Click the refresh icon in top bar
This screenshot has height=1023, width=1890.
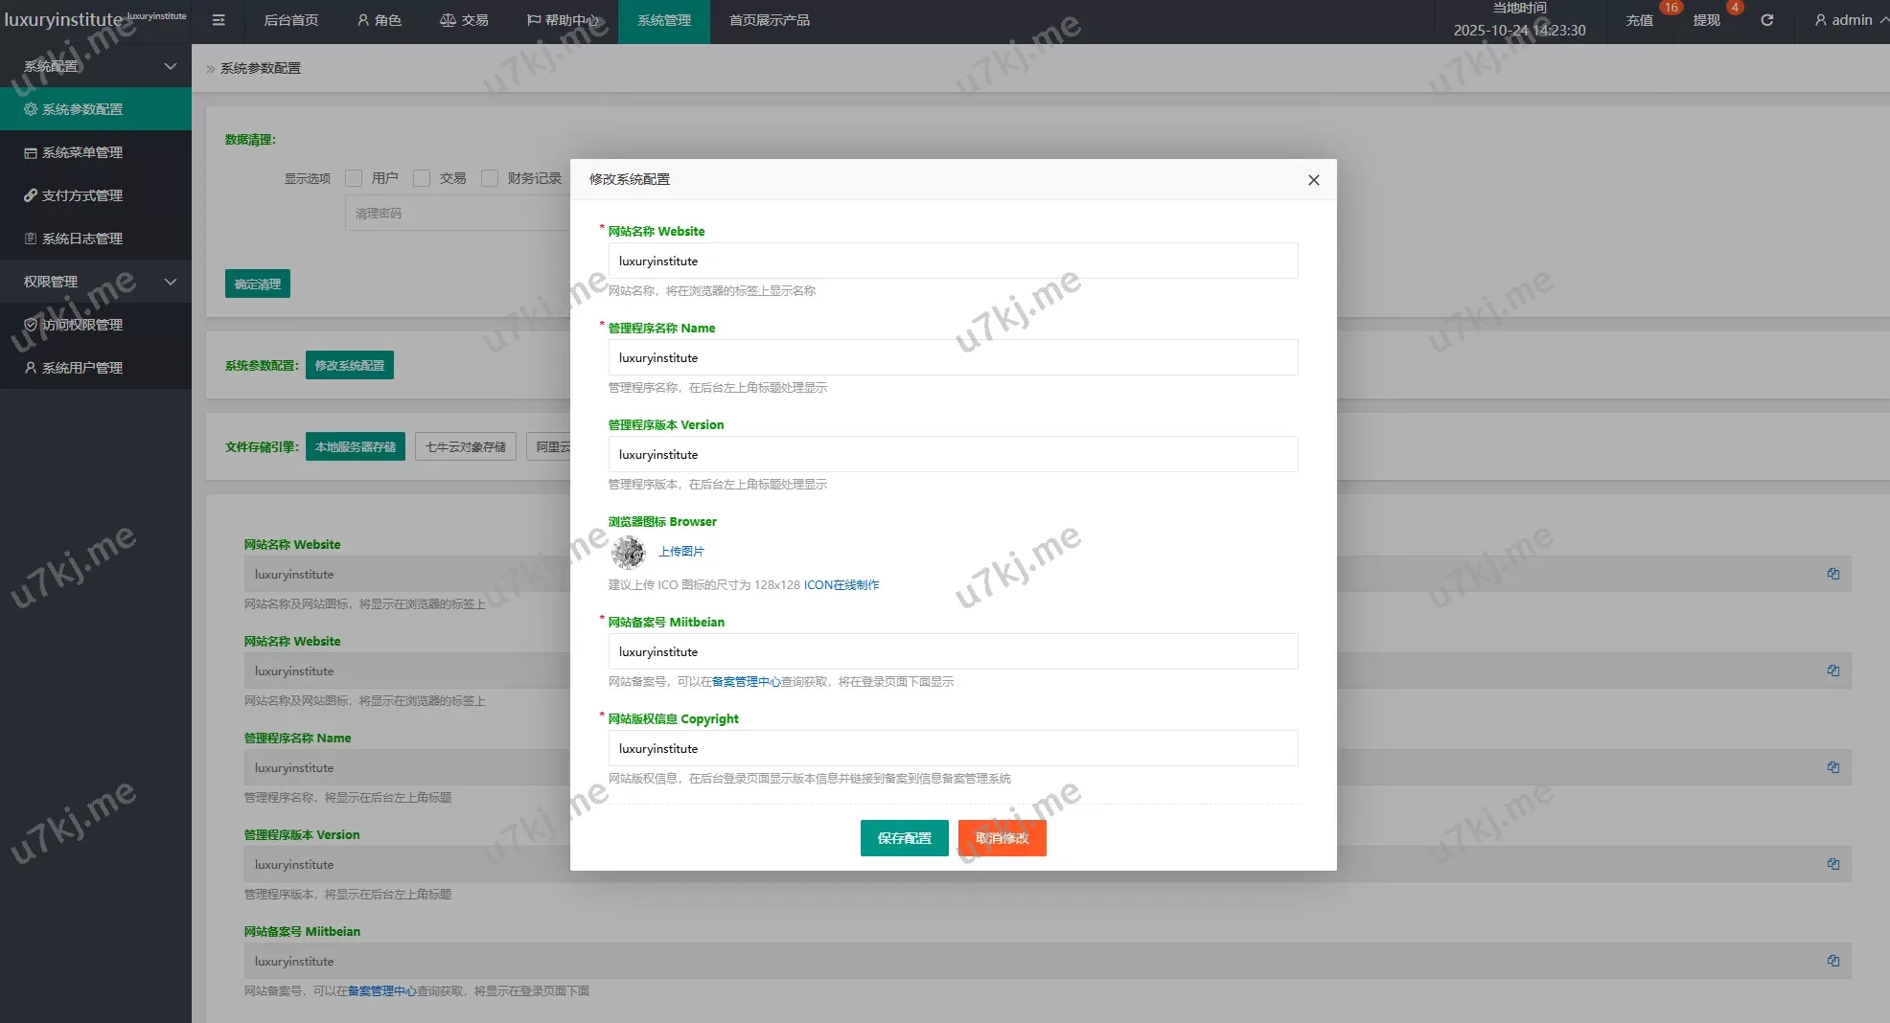click(x=1766, y=20)
